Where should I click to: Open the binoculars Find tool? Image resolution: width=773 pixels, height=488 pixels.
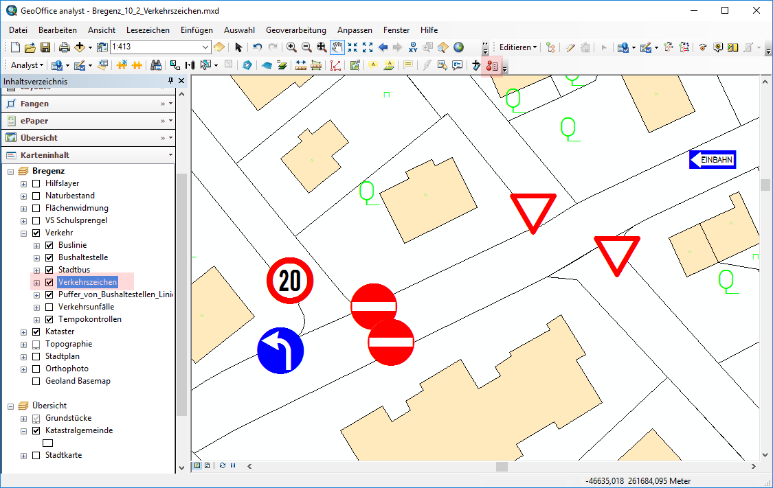coord(156,65)
